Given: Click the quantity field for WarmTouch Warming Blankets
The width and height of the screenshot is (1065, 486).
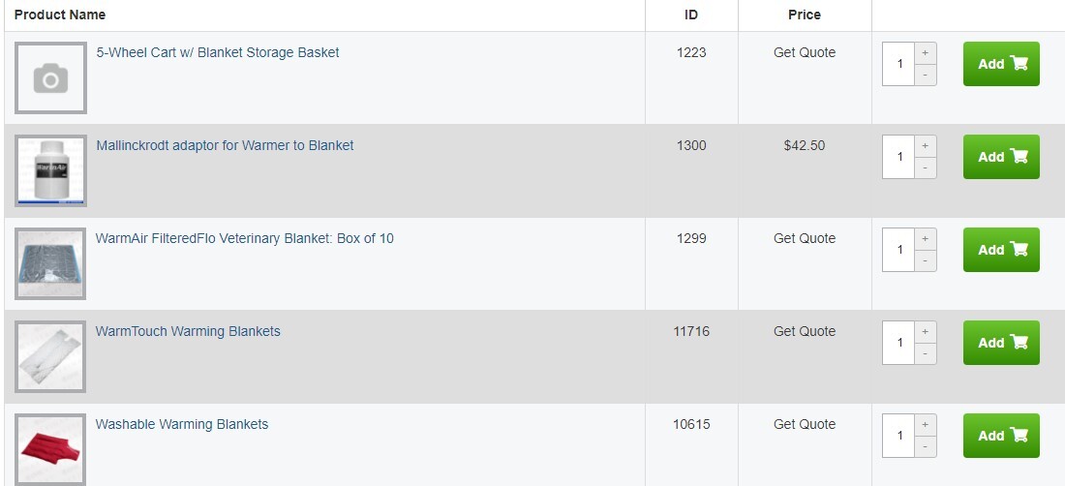Looking at the screenshot, I should [x=898, y=343].
